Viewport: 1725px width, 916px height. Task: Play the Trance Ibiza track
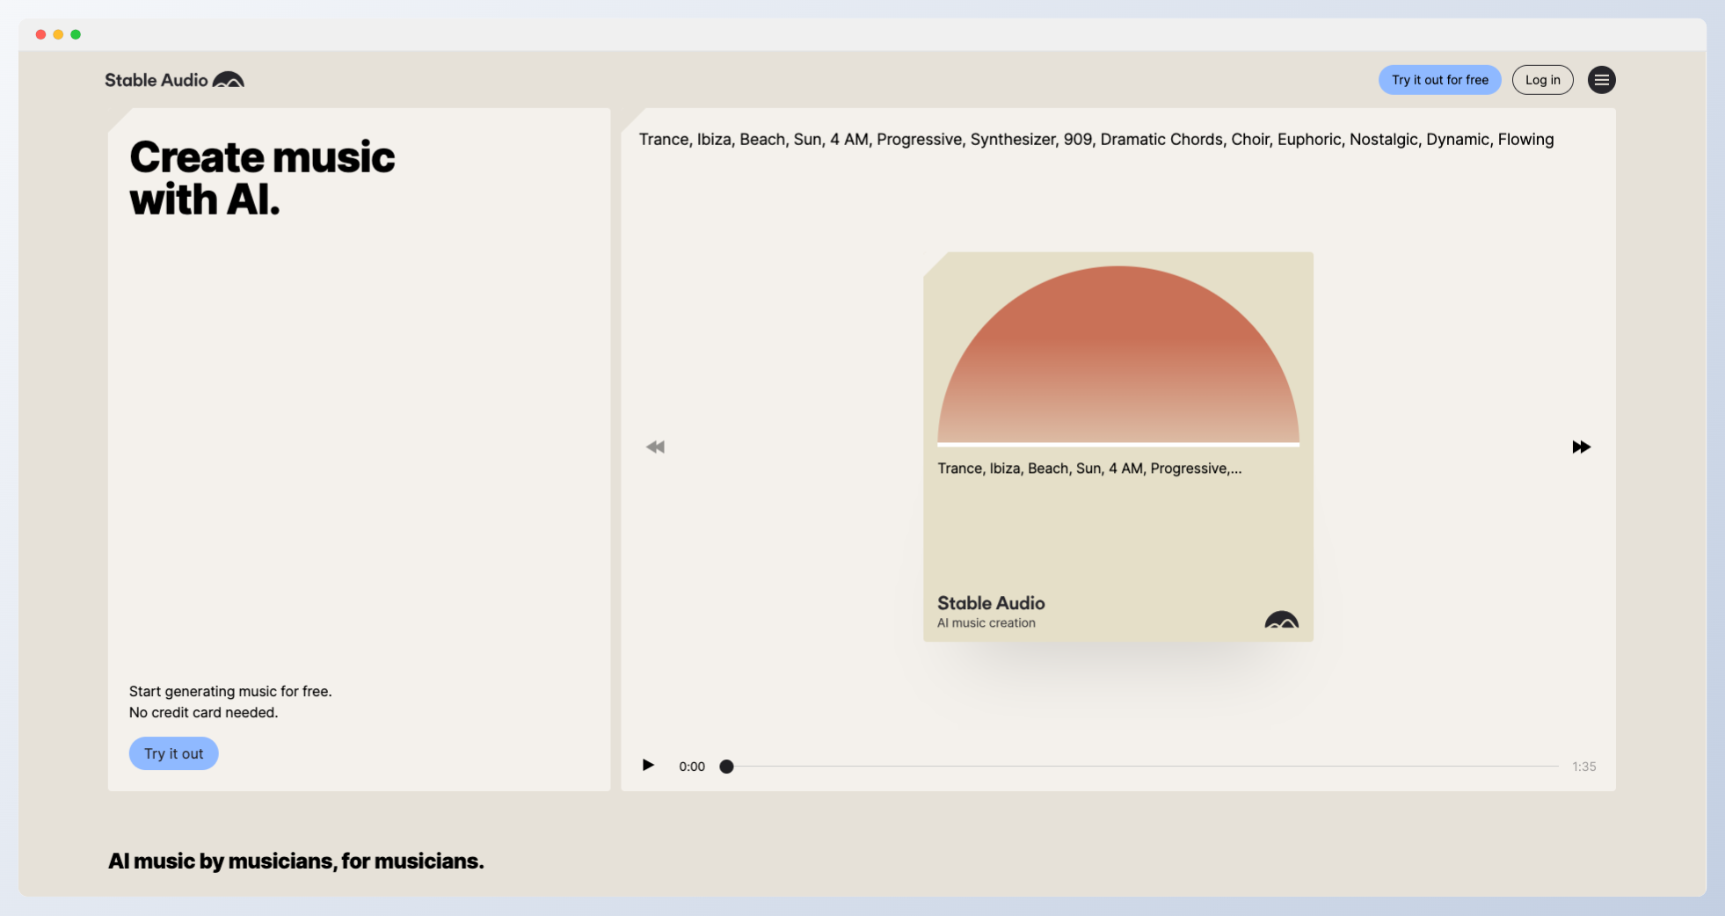pyautogui.click(x=648, y=765)
